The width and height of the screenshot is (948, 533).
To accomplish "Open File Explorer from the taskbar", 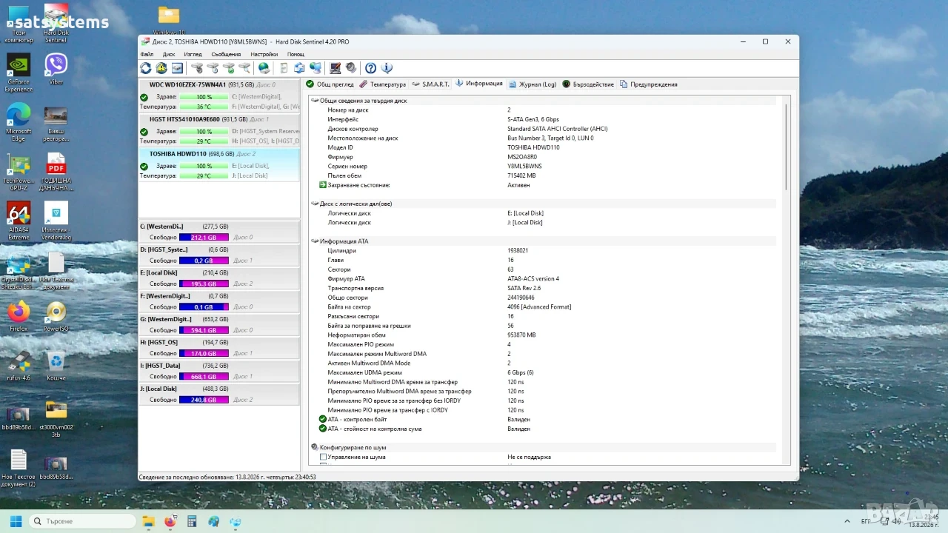I will (x=148, y=521).
